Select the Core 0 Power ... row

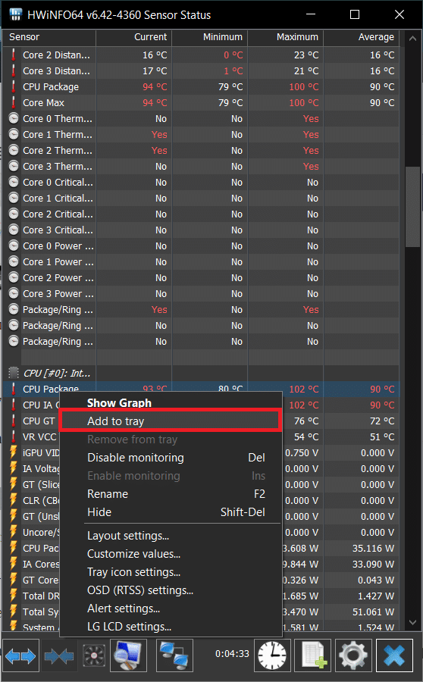(201, 246)
